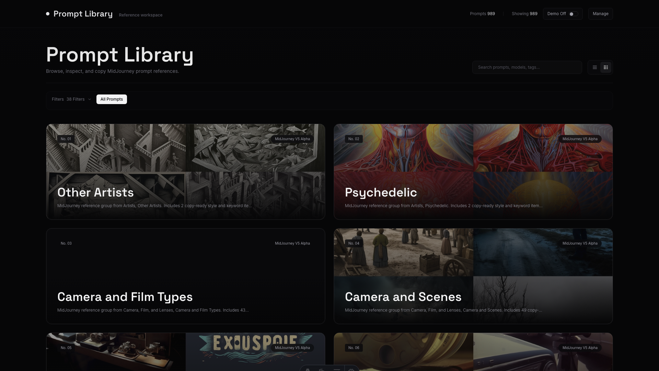Toggle the Demo Off switch
The image size is (659, 371).
point(574,14)
